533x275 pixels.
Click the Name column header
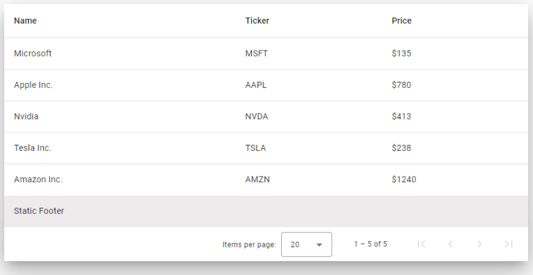pos(26,21)
